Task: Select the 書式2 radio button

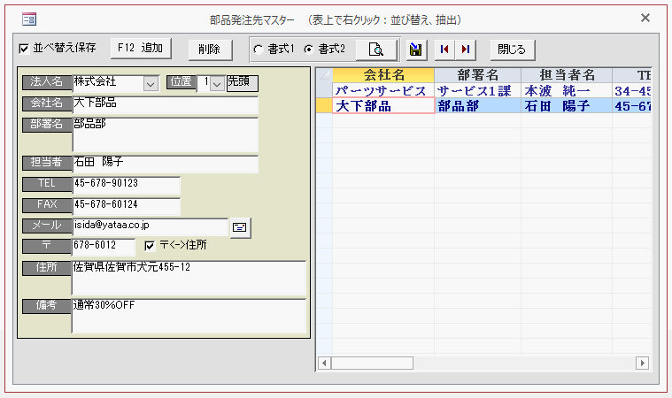Action: 309,50
